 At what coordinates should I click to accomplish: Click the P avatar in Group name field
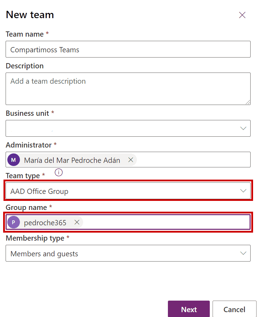(x=14, y=222)
